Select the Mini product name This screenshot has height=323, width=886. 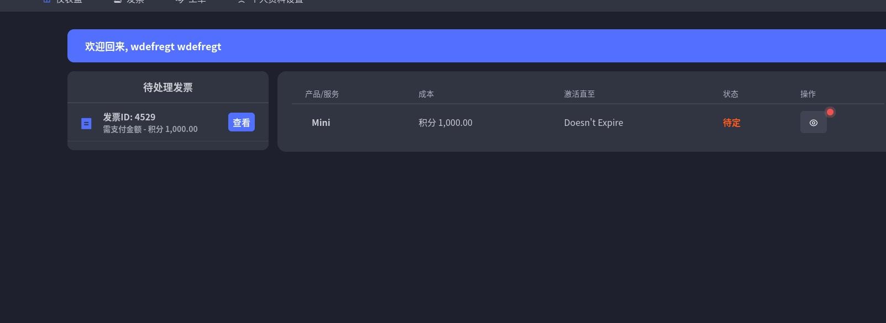click(321, 123)
